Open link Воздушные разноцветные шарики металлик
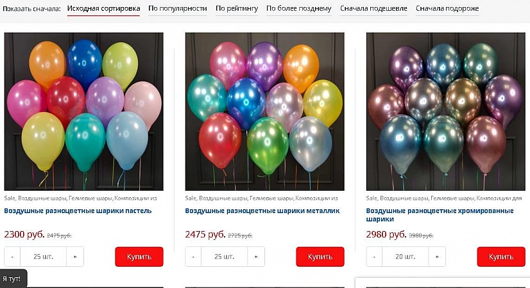The height and width of the screenshot is (288, 530). click(x=262, y=211)
